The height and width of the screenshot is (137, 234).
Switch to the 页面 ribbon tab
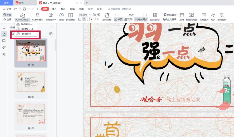(x=81, y=9)
